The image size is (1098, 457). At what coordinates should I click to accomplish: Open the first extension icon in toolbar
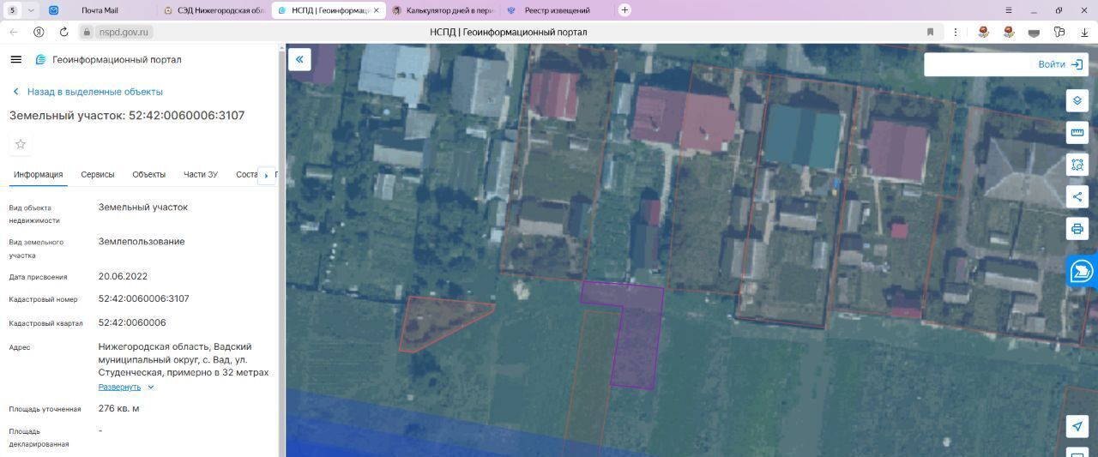tap(984, 32)
